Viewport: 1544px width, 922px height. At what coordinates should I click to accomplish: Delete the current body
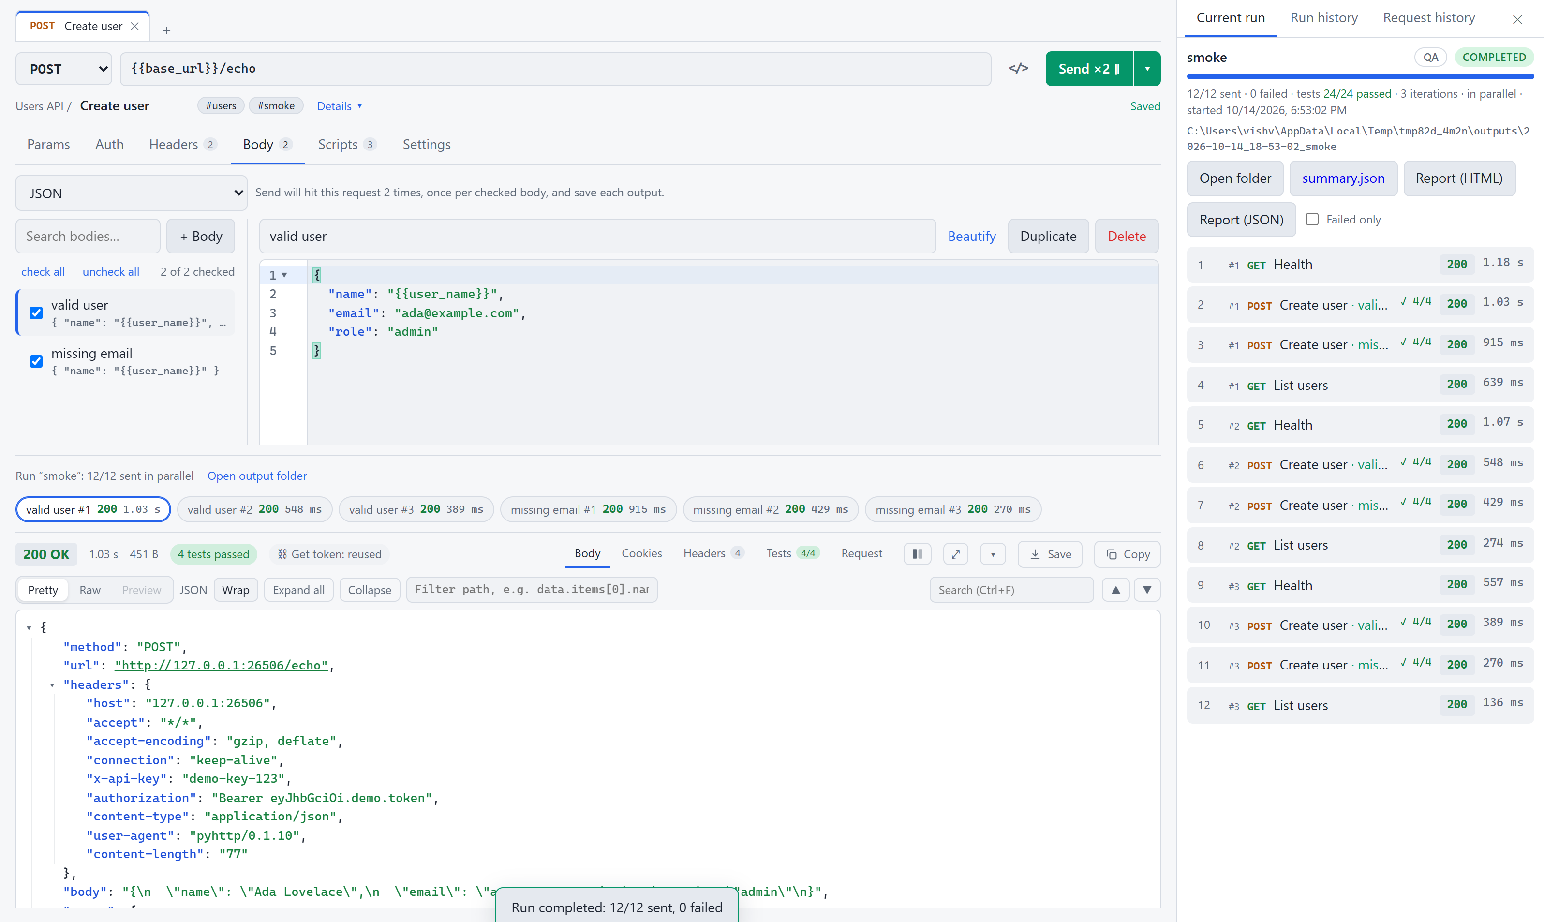click(1126, 236)
